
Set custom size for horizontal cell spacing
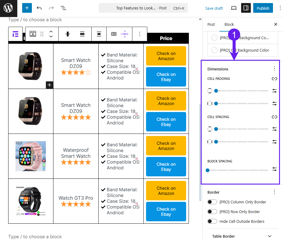pyautogui.click(x=274, y=142)
